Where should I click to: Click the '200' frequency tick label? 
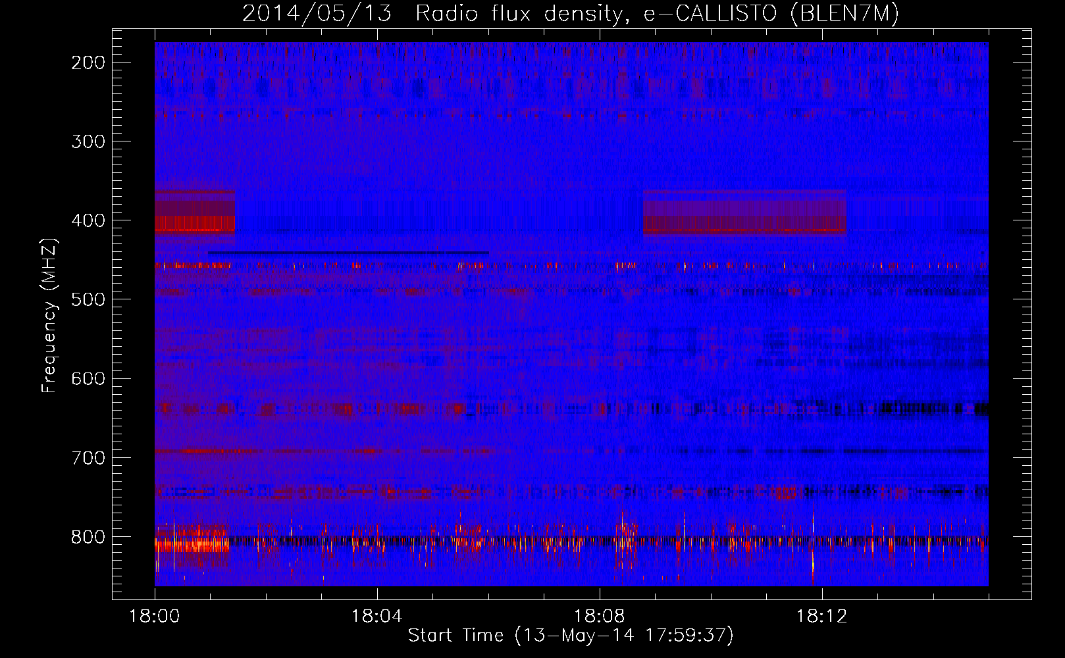pyautogui.click(x=88, y=63)
